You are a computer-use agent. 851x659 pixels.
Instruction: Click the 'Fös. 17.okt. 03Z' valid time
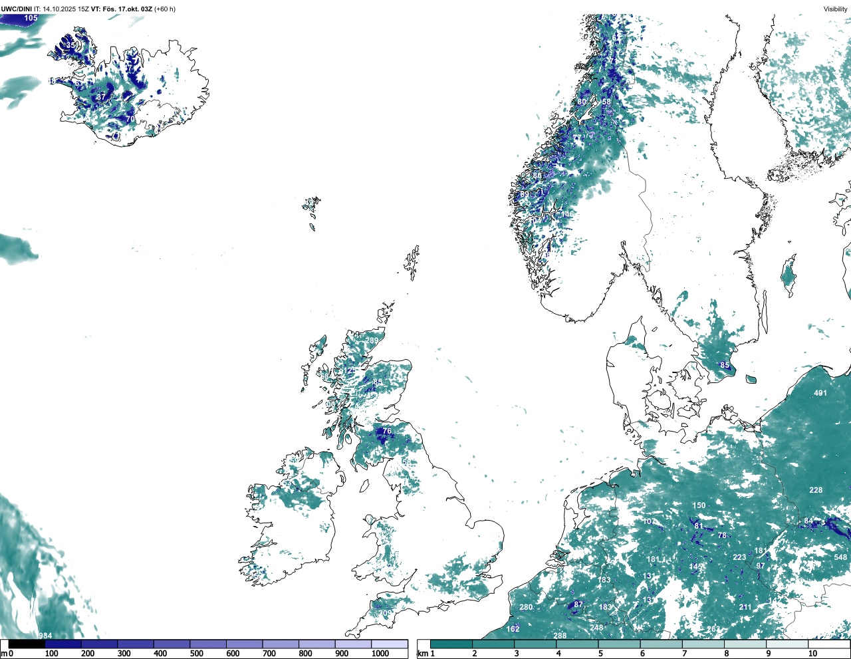click(x=126, y=9)
